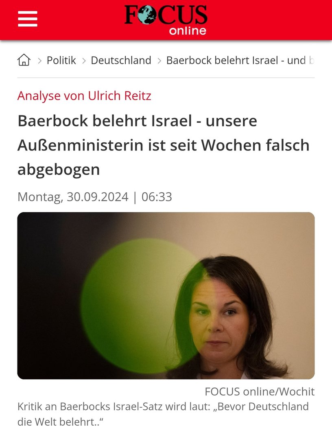Click chevron after Deutschland breadcrumb
The width and height of the screenshot is (332, 439).
[159, 61]
